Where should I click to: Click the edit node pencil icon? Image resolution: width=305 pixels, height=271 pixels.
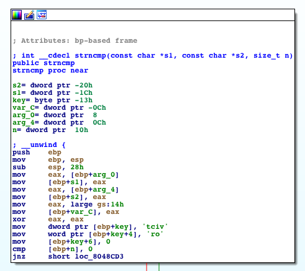[x=29, y=15]
